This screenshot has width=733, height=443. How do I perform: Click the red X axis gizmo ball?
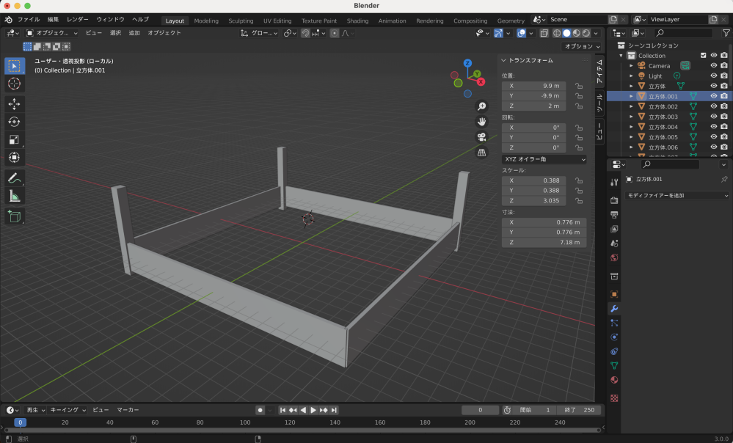pyautogui.click(x=481, y=81)
